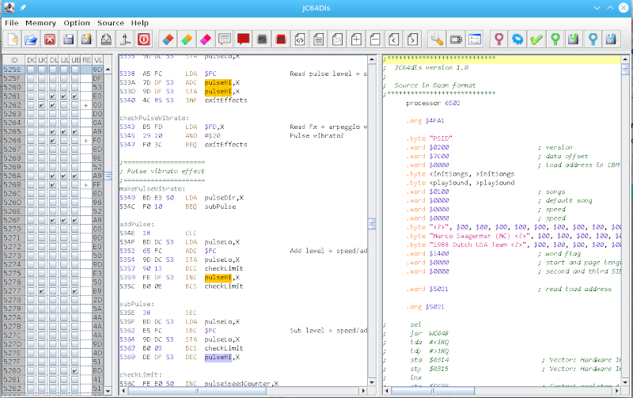
Task: Click memory table scroll up arrow
Action: point(108,70)
